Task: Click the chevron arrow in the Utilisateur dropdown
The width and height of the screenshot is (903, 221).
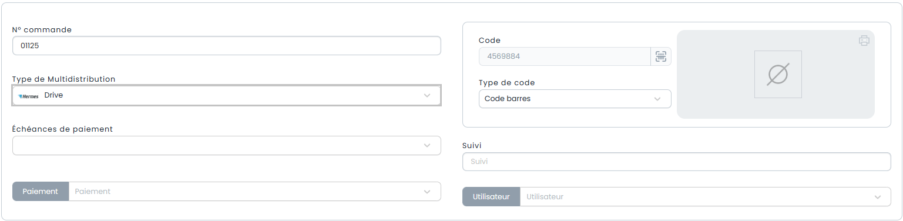Action: [878, 197]
